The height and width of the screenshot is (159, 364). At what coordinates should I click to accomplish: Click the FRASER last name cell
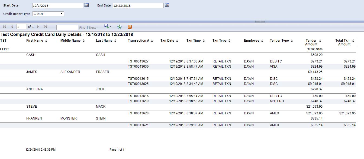(x=102, y=72)
